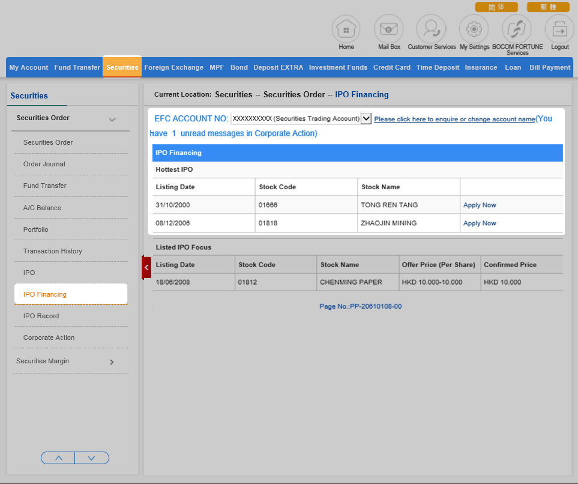Click the sidebar scroll up arrow
Viewport: 578px width, 484px height.
click(x=58, y=458)
